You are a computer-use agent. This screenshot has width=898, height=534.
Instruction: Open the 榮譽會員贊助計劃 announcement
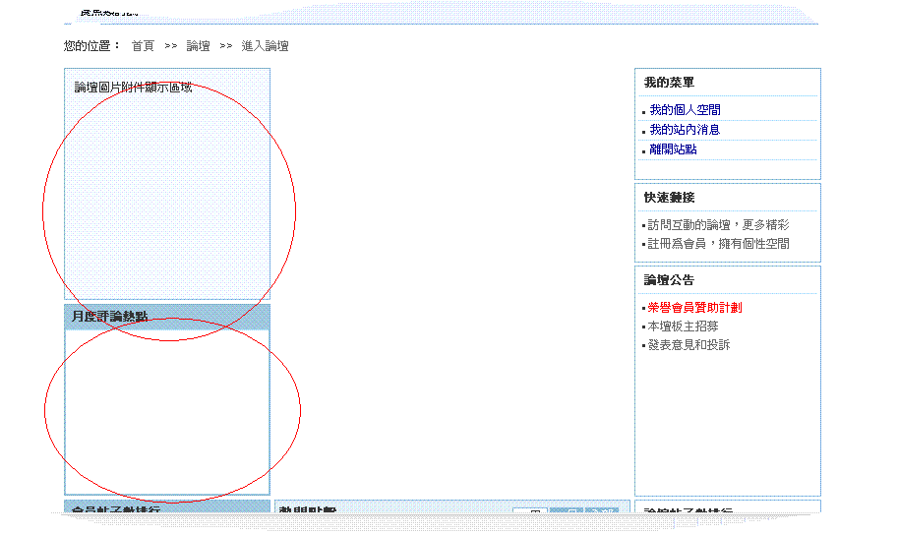pyautogui.click(x=694, y=308)
